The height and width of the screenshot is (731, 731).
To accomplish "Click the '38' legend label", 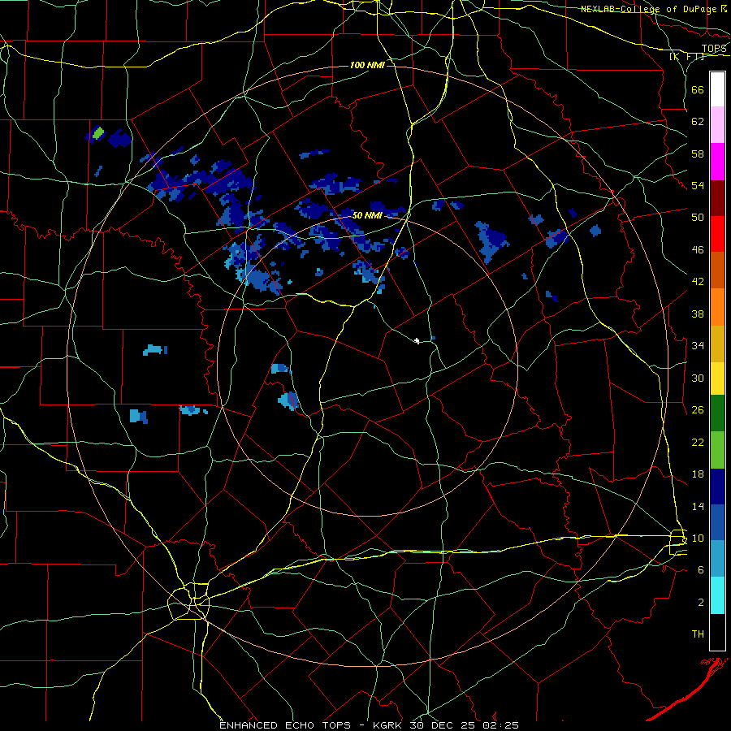I will 698,314.
